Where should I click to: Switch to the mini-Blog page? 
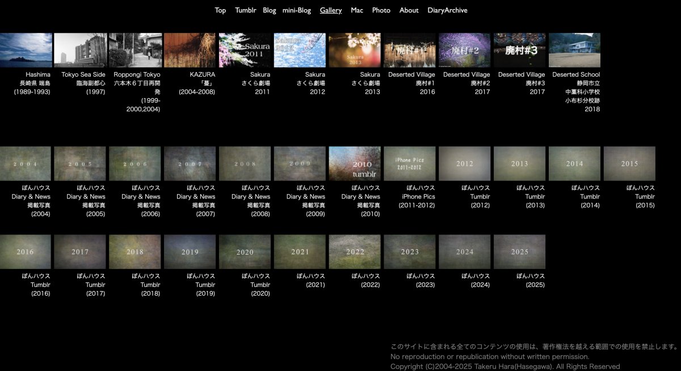[297, 10]
